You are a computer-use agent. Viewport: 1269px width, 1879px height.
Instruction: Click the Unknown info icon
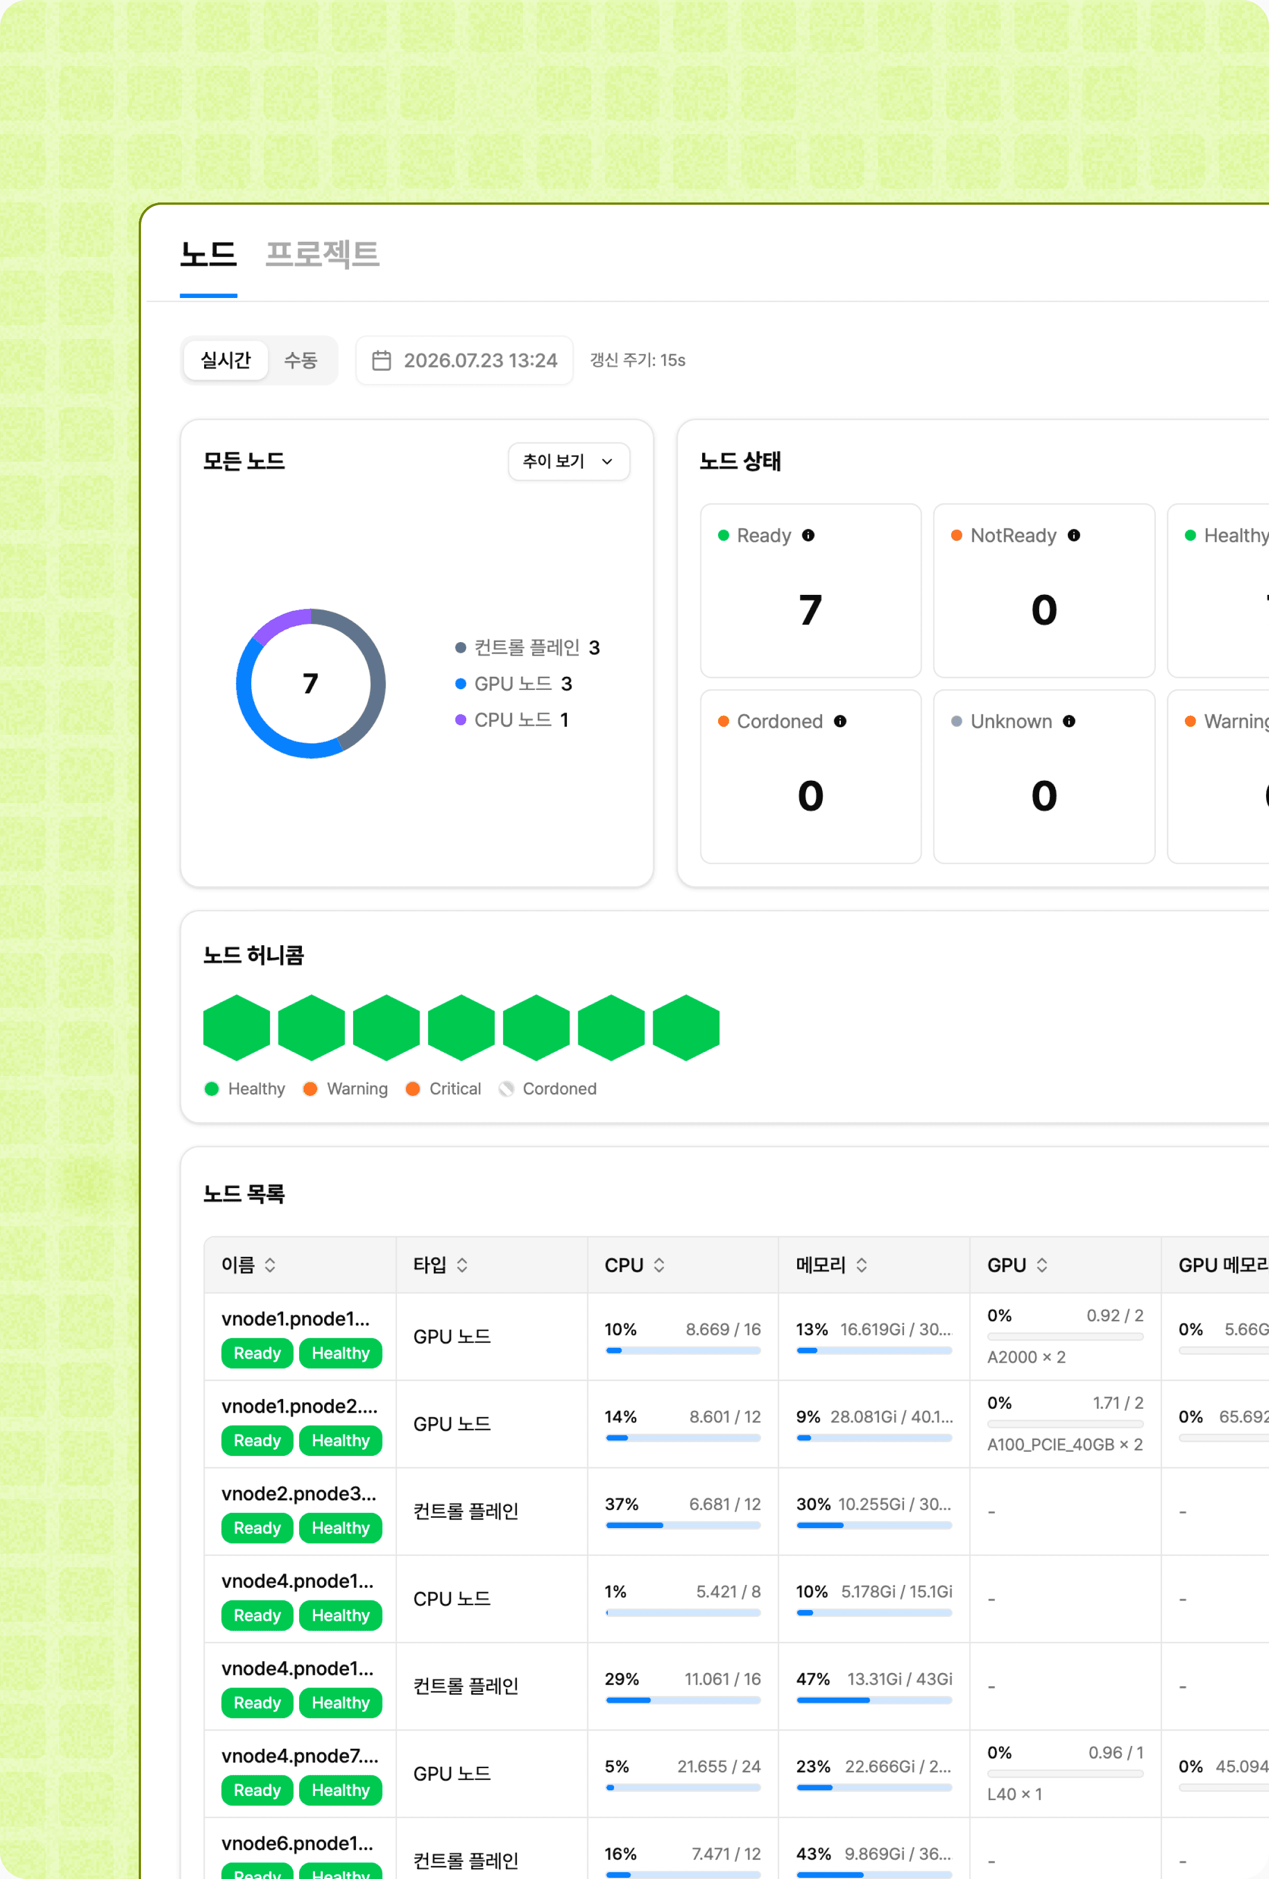(1068, 721)
